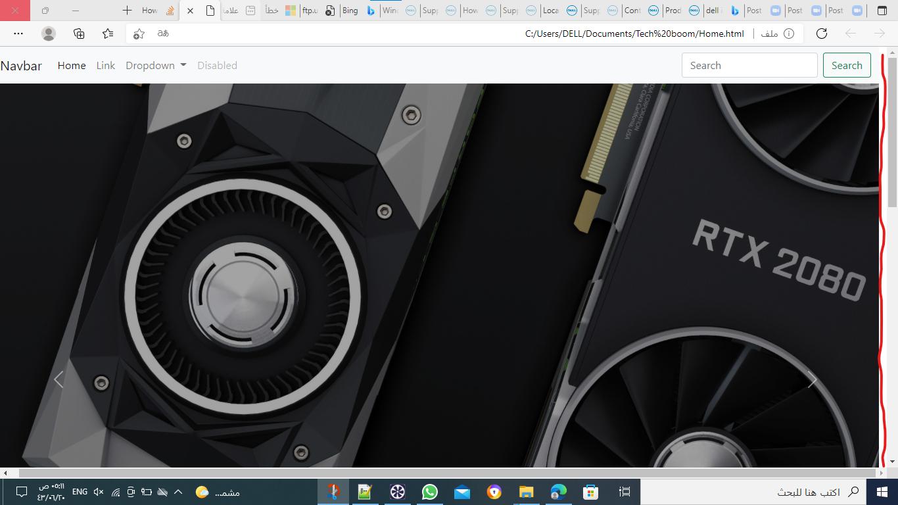Click the scroll left arrow button
This screenshot has width=898, height=505.
pos(5,473)
